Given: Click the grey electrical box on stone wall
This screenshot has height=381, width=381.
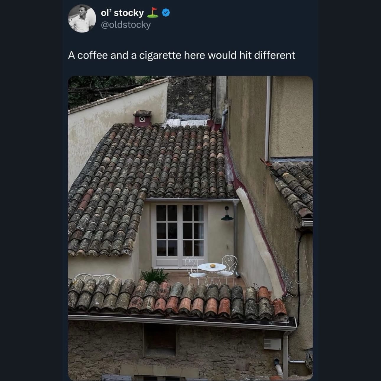Looking at the screenshot, I should [x=272, y=344].
